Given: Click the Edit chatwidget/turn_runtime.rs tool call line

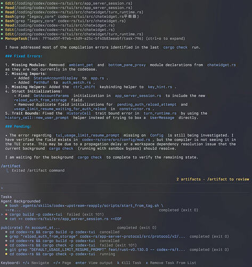Looking at the screenshot, I should point(74,34).
